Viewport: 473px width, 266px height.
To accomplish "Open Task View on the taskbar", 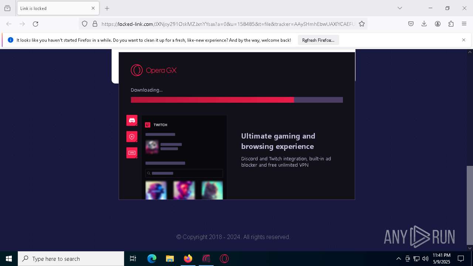I will (133, 259).
